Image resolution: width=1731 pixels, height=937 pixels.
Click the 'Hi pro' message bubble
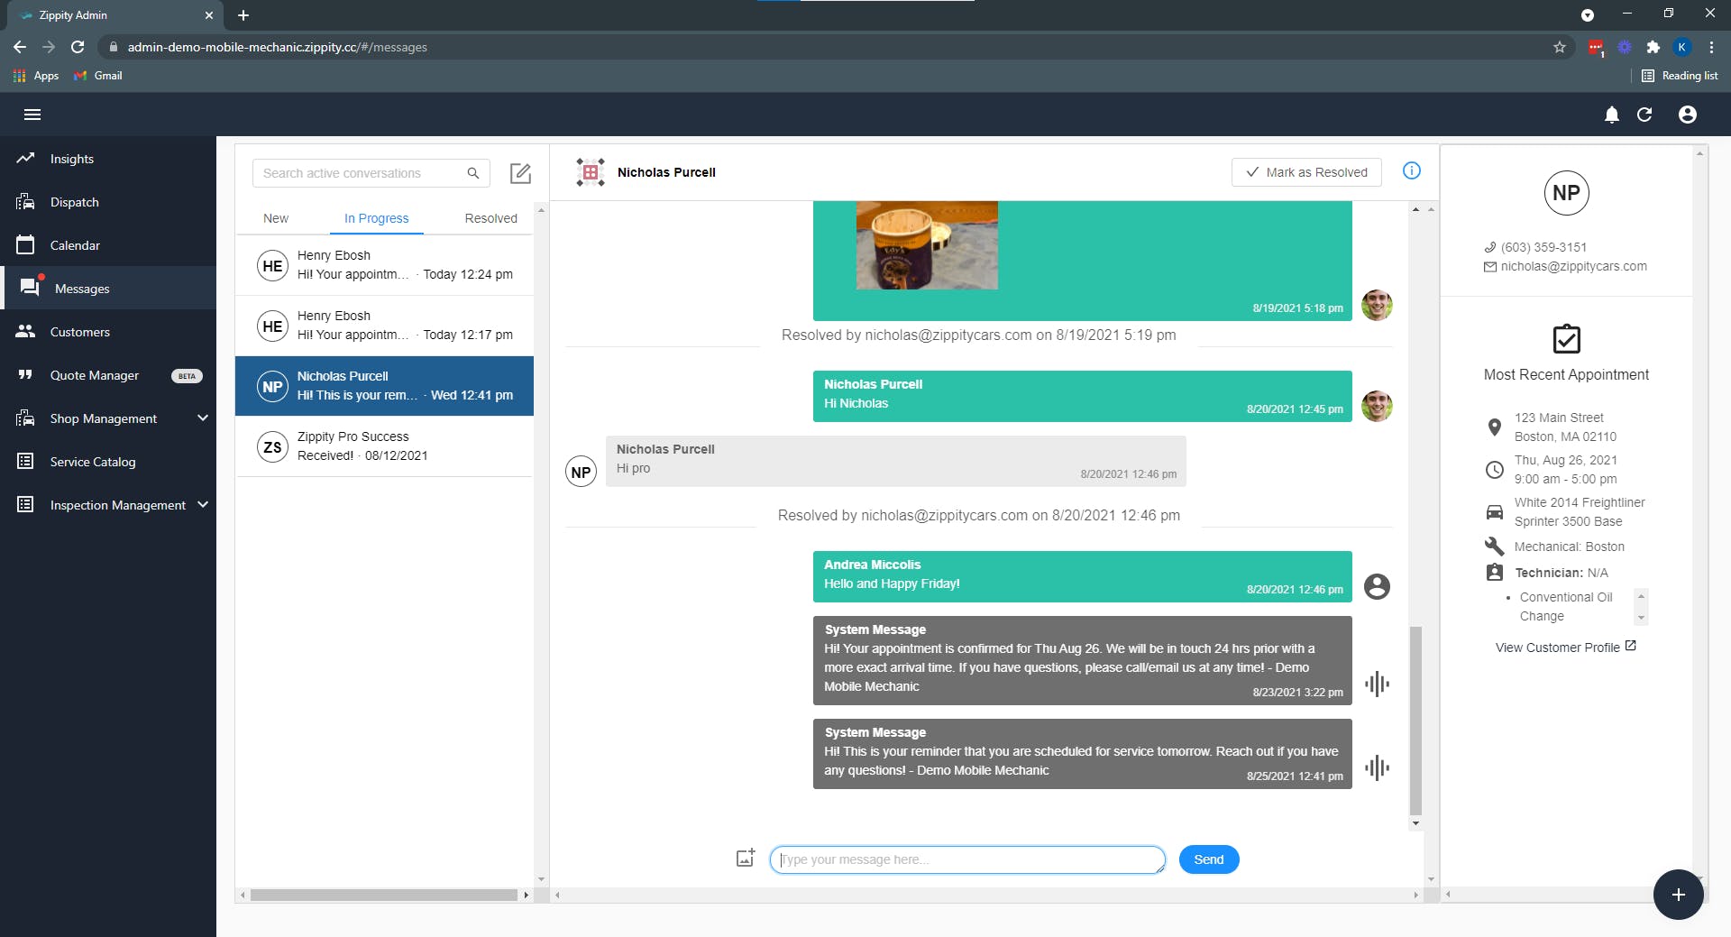coord(896,461)
